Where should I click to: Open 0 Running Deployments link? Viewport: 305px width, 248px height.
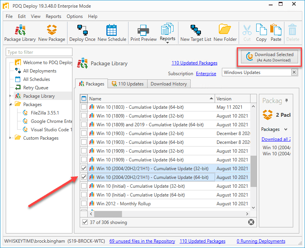261,241
